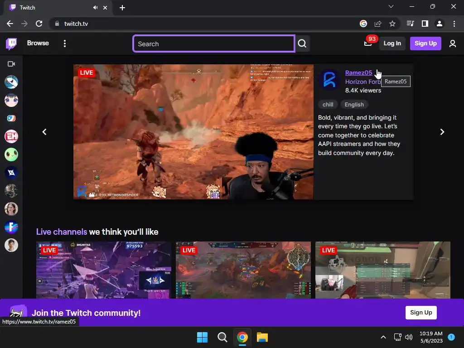Open a new browser tab
The height and width of the screenshot is (348, 464).
(122, 8)
